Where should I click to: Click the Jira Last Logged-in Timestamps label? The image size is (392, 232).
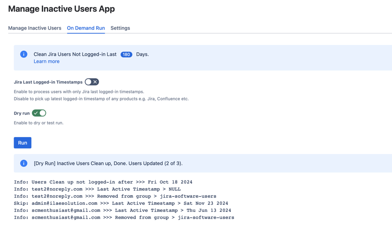coord(48,82)
